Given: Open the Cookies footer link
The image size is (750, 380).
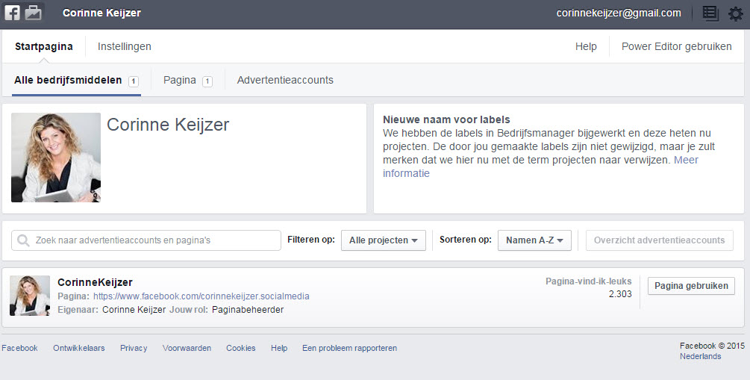Looking at the screenshot, I should click(240, 348).
